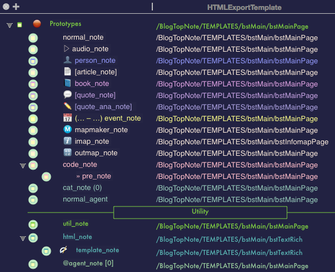Screen dimensions: 335x272
Task: Click the round note icon of book_note
Action: coord(33,84)
